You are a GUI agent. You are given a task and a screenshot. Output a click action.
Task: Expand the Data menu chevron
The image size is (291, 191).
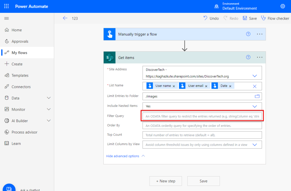point(49,98)
